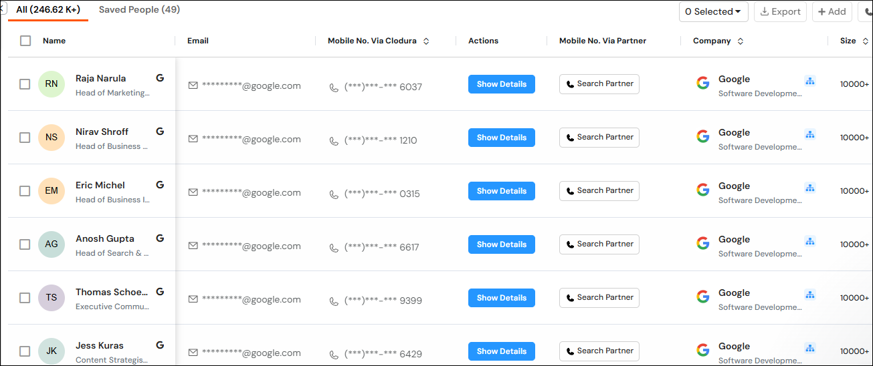This screenshot has width=873, height=366.
Task: Click Search Partner for Eric Michel
Action: pos(599,191)
